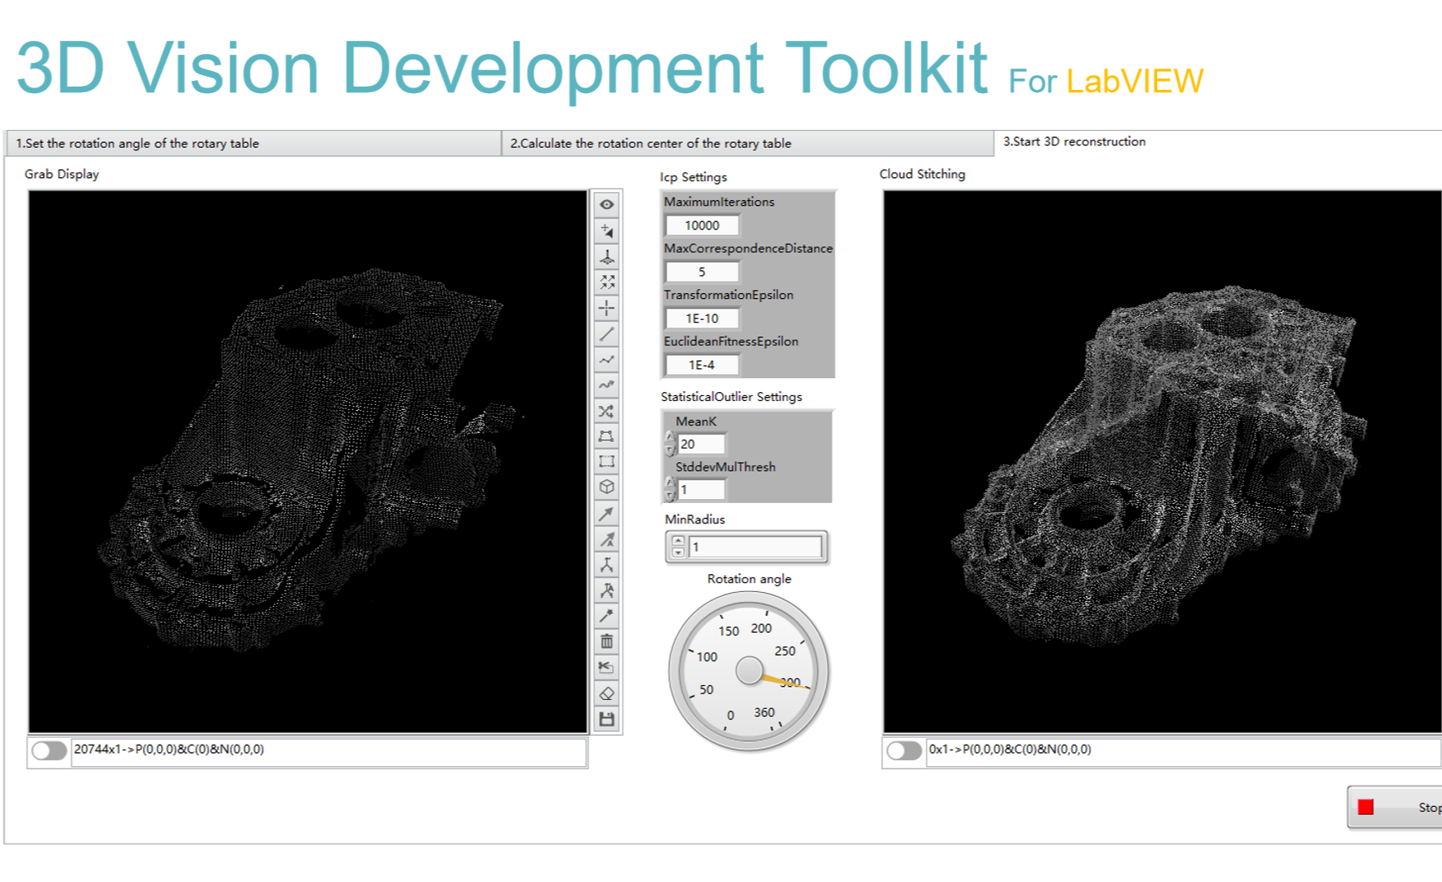Set the Rotation angle on the gauge dial

pyautogui.click(x=749, y=674)
